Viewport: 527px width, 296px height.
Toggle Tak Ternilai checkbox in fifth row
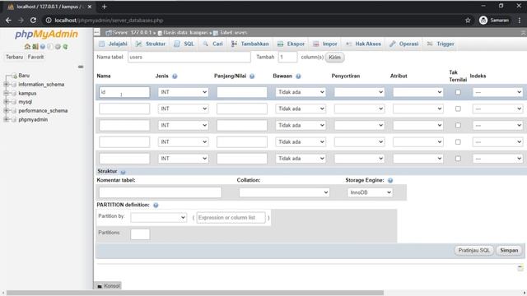(458, 159)
